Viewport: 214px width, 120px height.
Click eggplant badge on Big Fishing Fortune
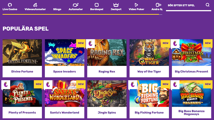coord(133,85)
